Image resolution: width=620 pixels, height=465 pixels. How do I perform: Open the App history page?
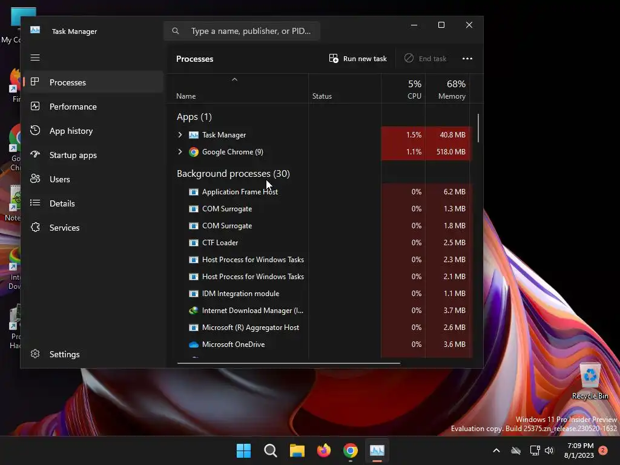93,131
